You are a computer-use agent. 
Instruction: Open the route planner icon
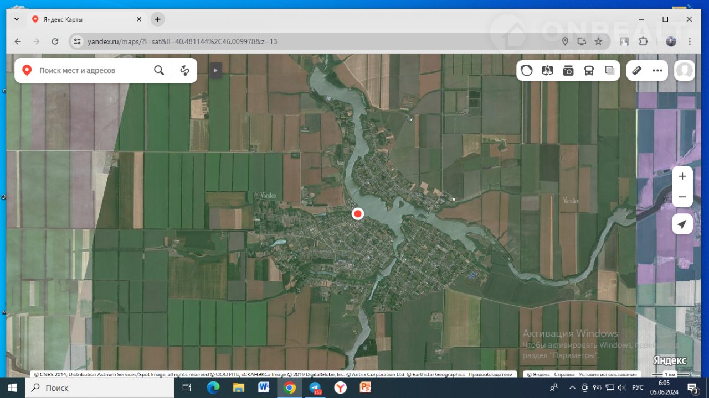point(184,70)
